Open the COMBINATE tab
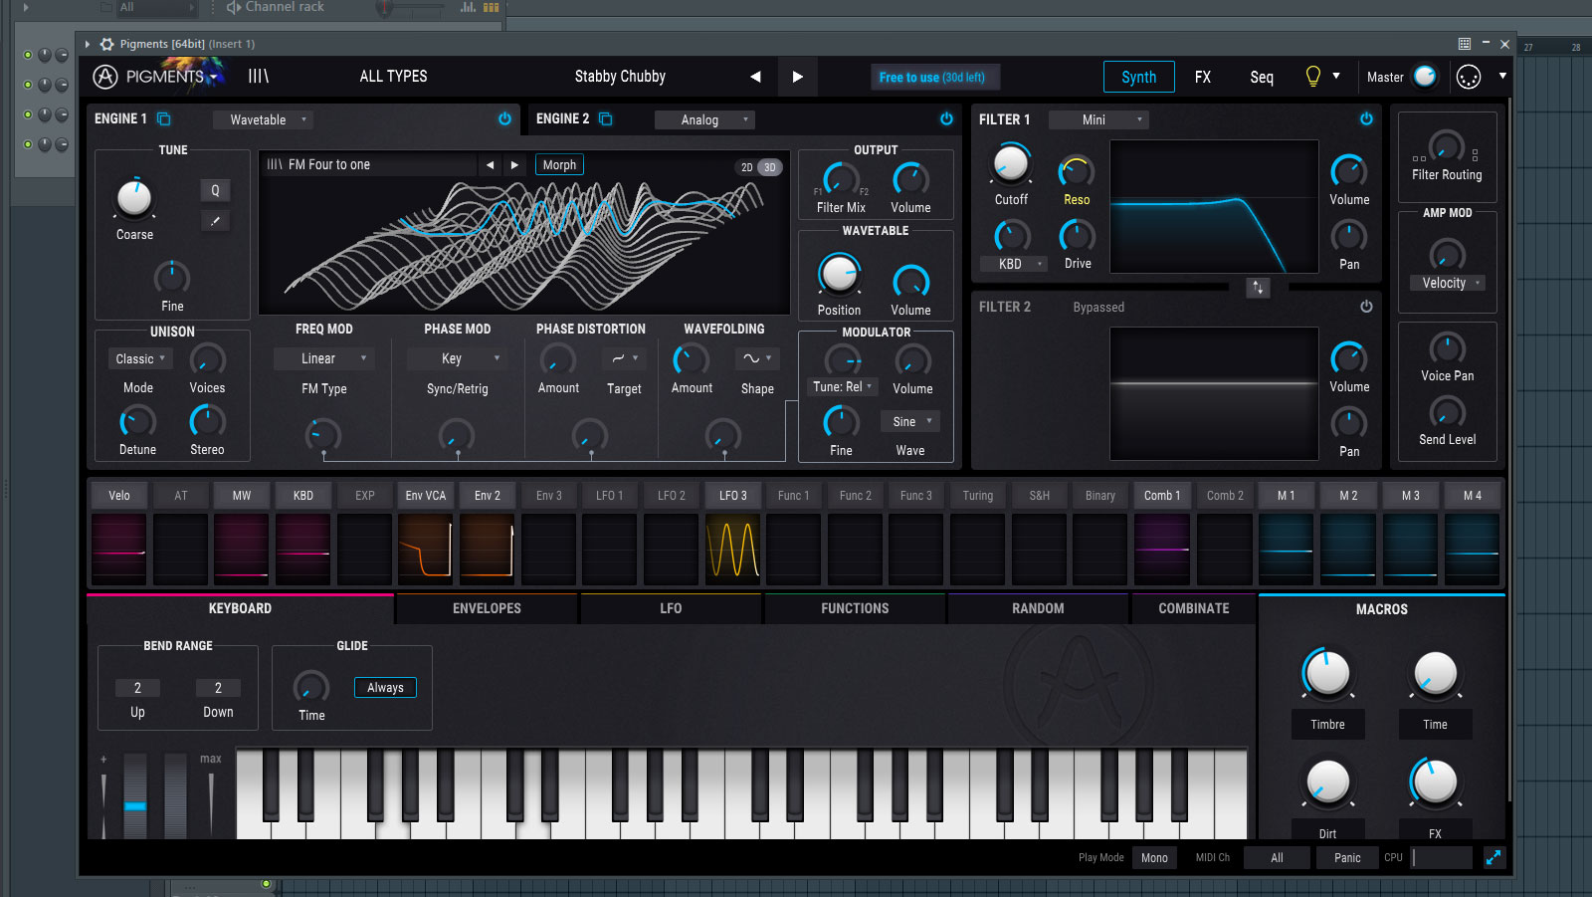Viewport: 1592px width, 897px height. pyautogui.click(x=1194, y=608)
